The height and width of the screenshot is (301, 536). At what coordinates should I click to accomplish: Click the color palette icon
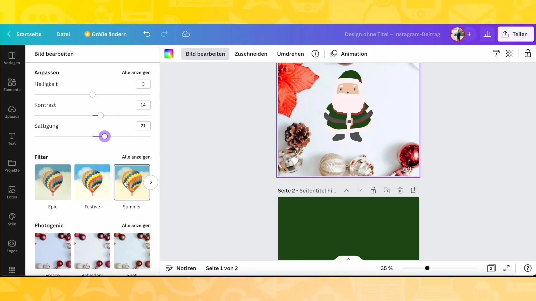click(x=169, y=54)
